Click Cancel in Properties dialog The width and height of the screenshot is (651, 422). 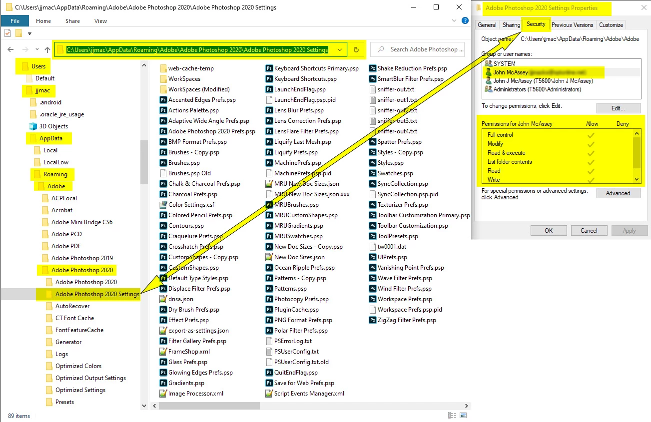pos(589,231)
